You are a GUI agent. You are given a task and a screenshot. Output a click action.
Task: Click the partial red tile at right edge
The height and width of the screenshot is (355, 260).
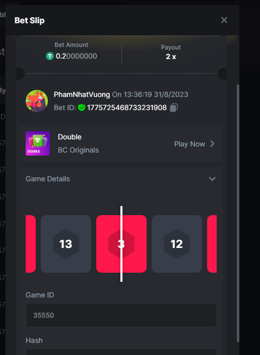pyautogui.click(x=212, y=244)
